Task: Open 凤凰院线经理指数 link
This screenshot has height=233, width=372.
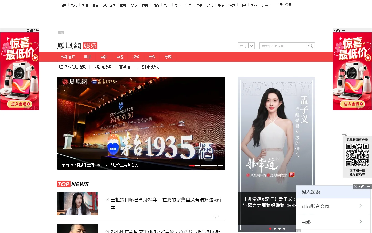Action: tap(71, 67)
